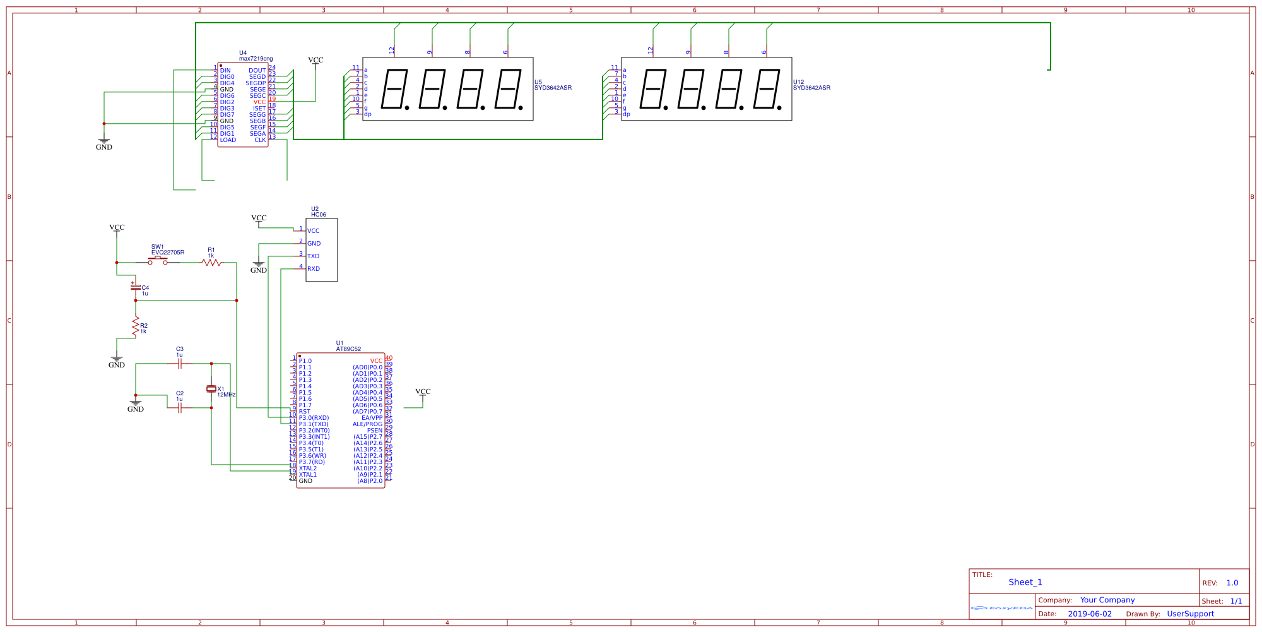Select capacitor C3 symbol
This screenshot has height=632, width=1262.
click(180, 364)
